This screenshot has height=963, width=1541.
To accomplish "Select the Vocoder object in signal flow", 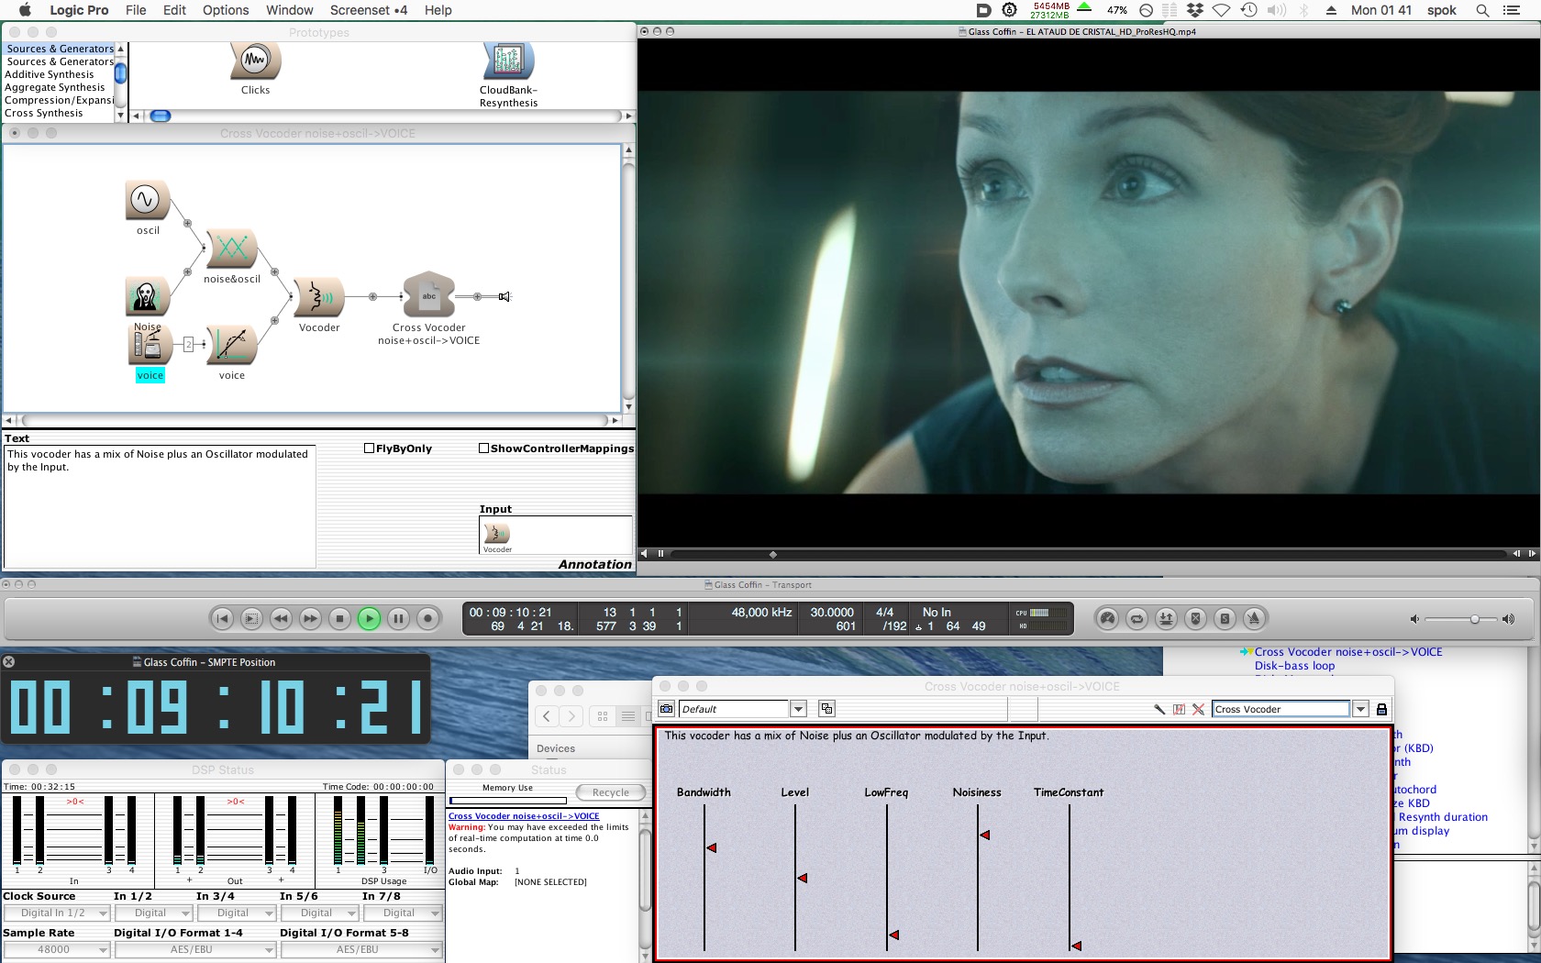I will pyautogui.click(x=318, y=297).
